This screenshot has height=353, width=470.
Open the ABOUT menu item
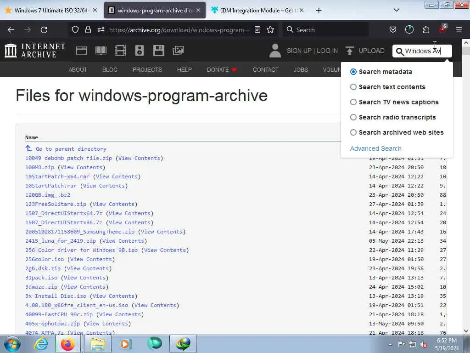78,70
